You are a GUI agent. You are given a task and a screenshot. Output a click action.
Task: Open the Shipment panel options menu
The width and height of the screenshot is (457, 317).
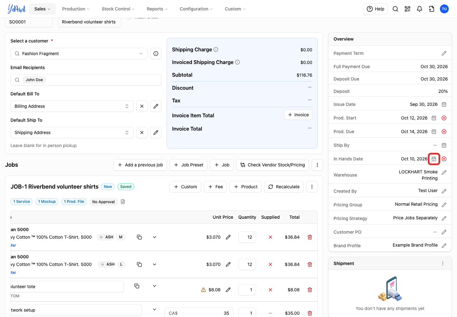pos(443,263)
